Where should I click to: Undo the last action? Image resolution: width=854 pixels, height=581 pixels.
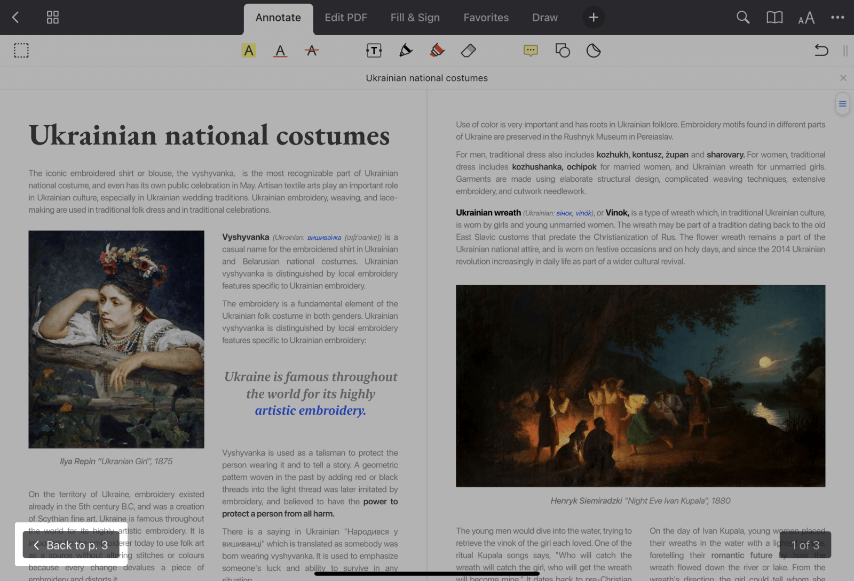[x=821, y=51]
